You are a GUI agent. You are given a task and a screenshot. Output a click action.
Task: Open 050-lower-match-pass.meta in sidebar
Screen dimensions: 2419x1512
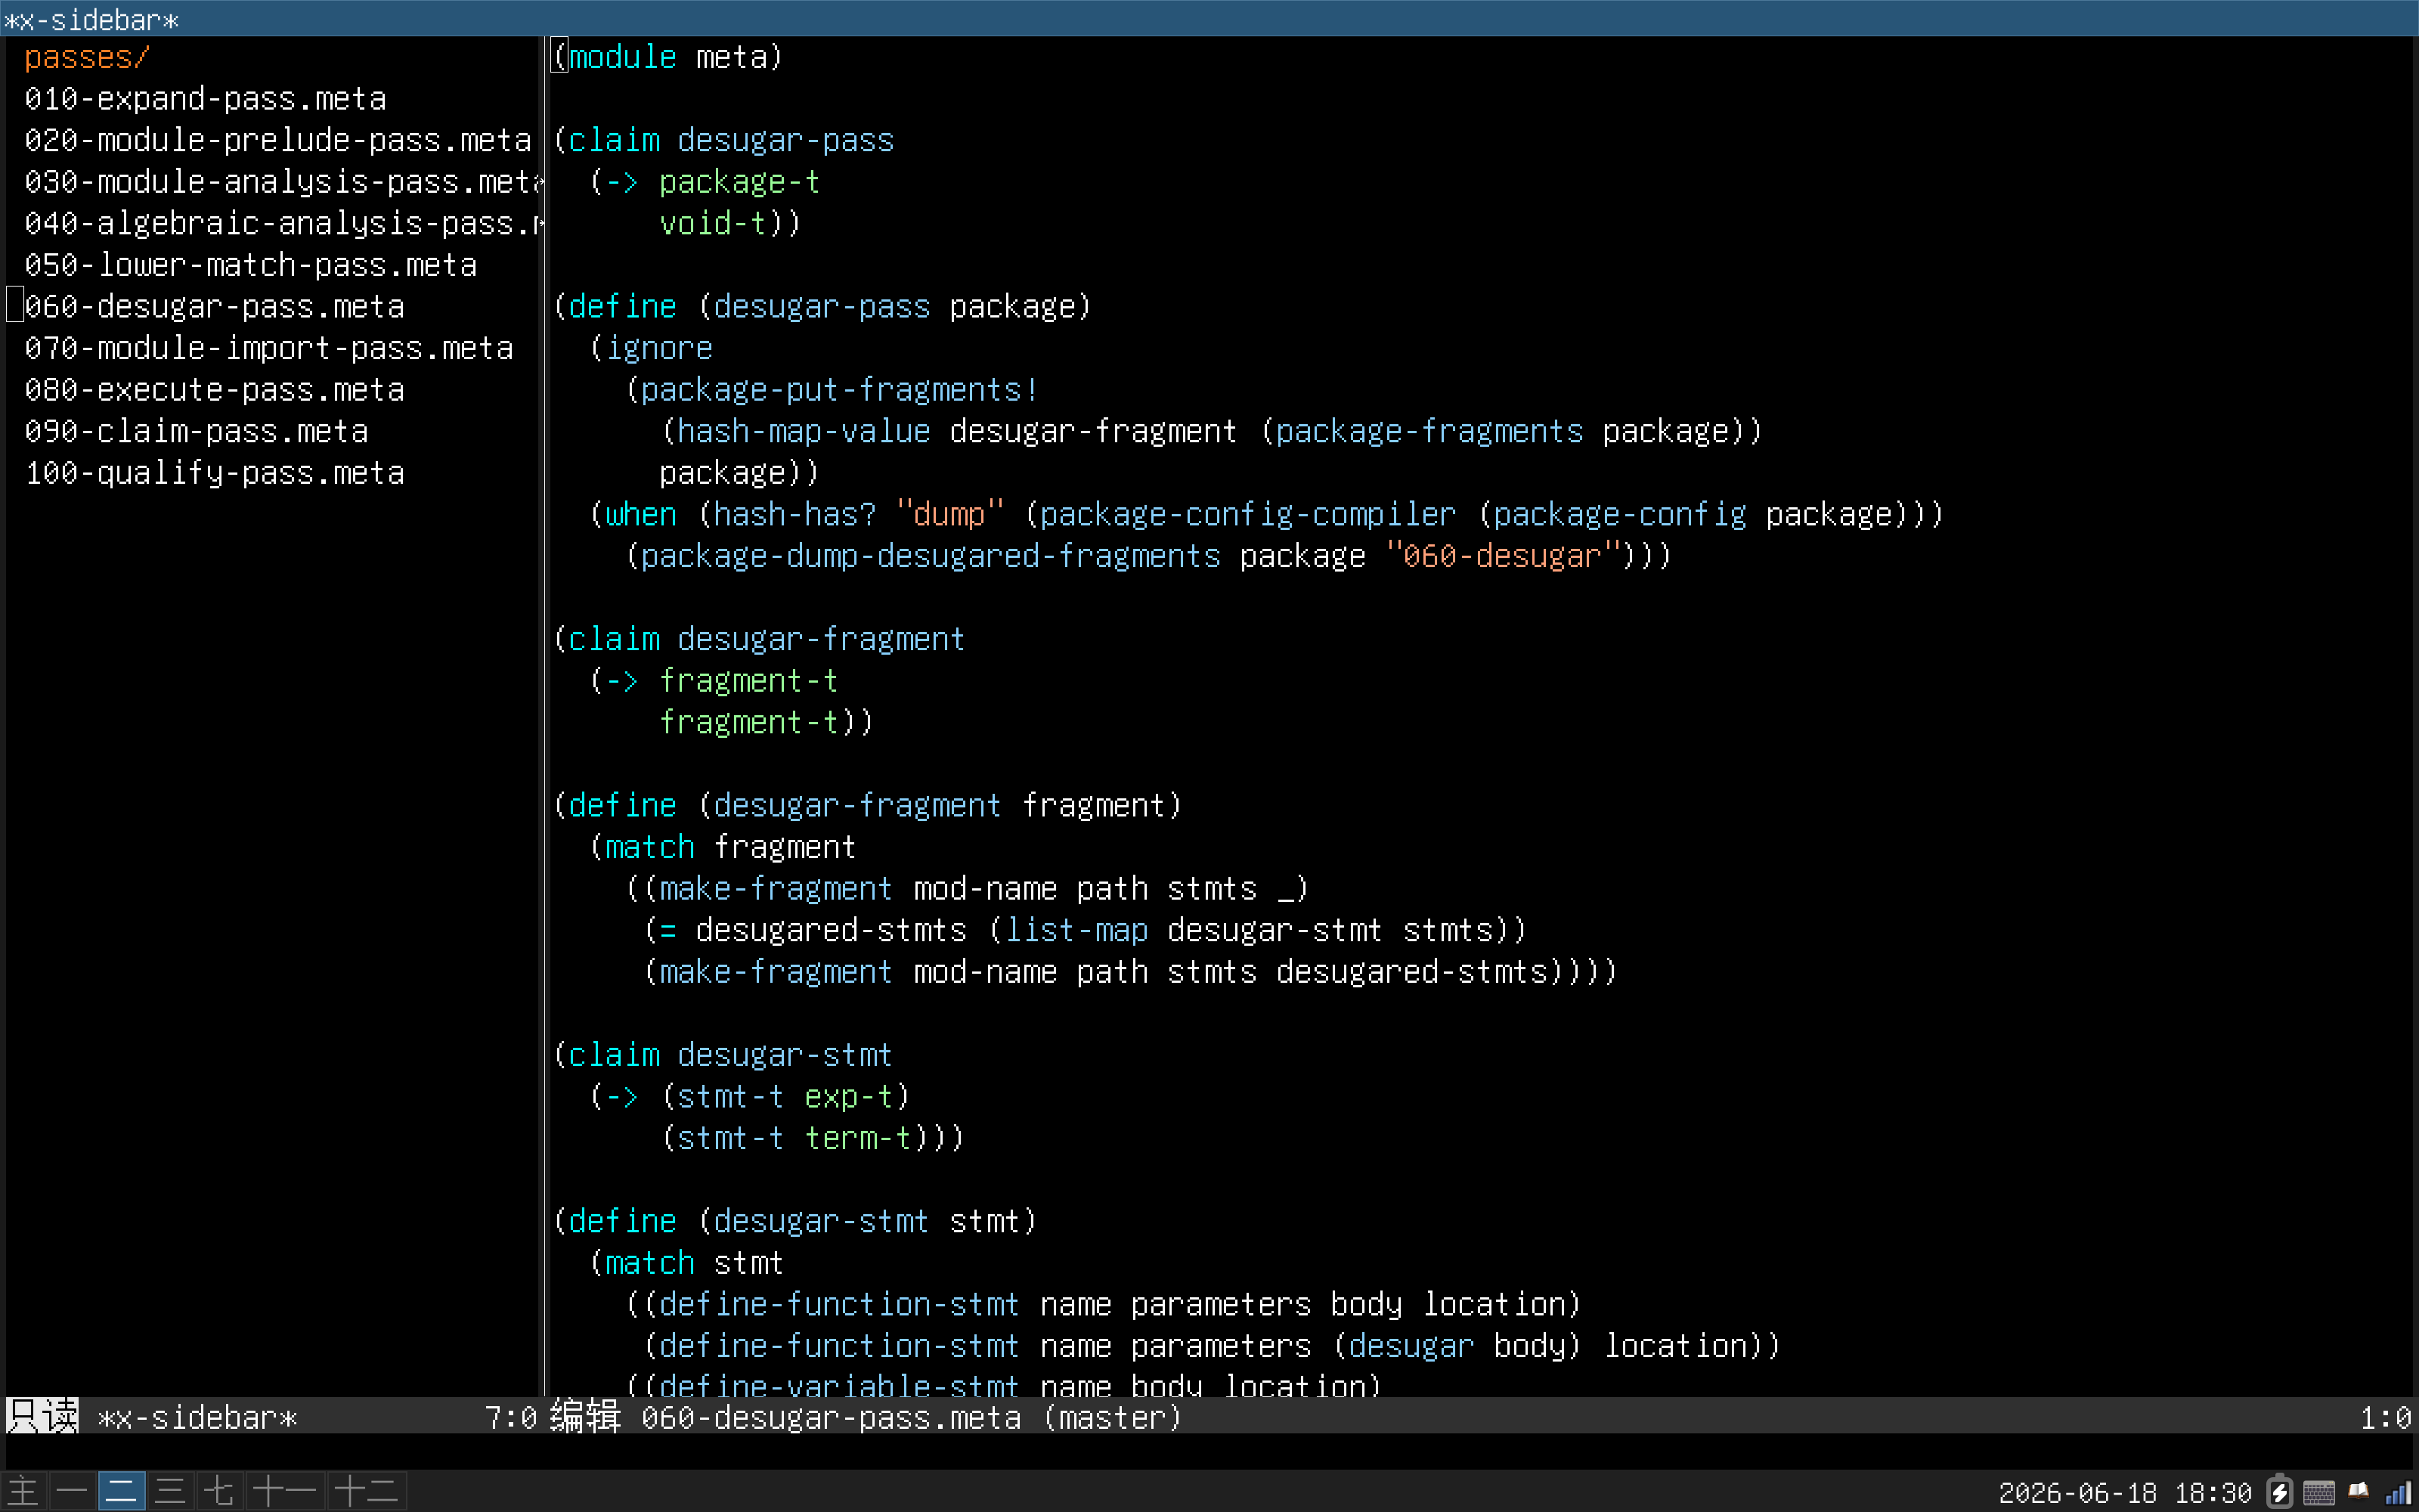click(250, 265)
